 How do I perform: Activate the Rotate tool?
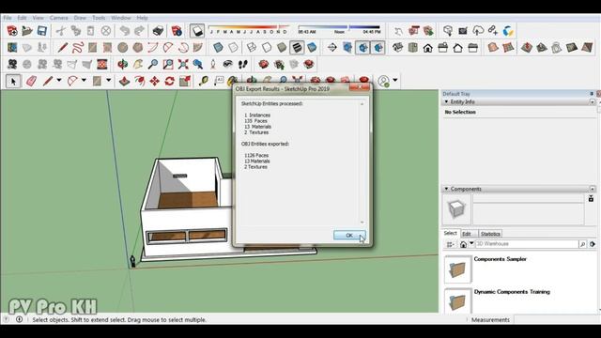[169, 82]
